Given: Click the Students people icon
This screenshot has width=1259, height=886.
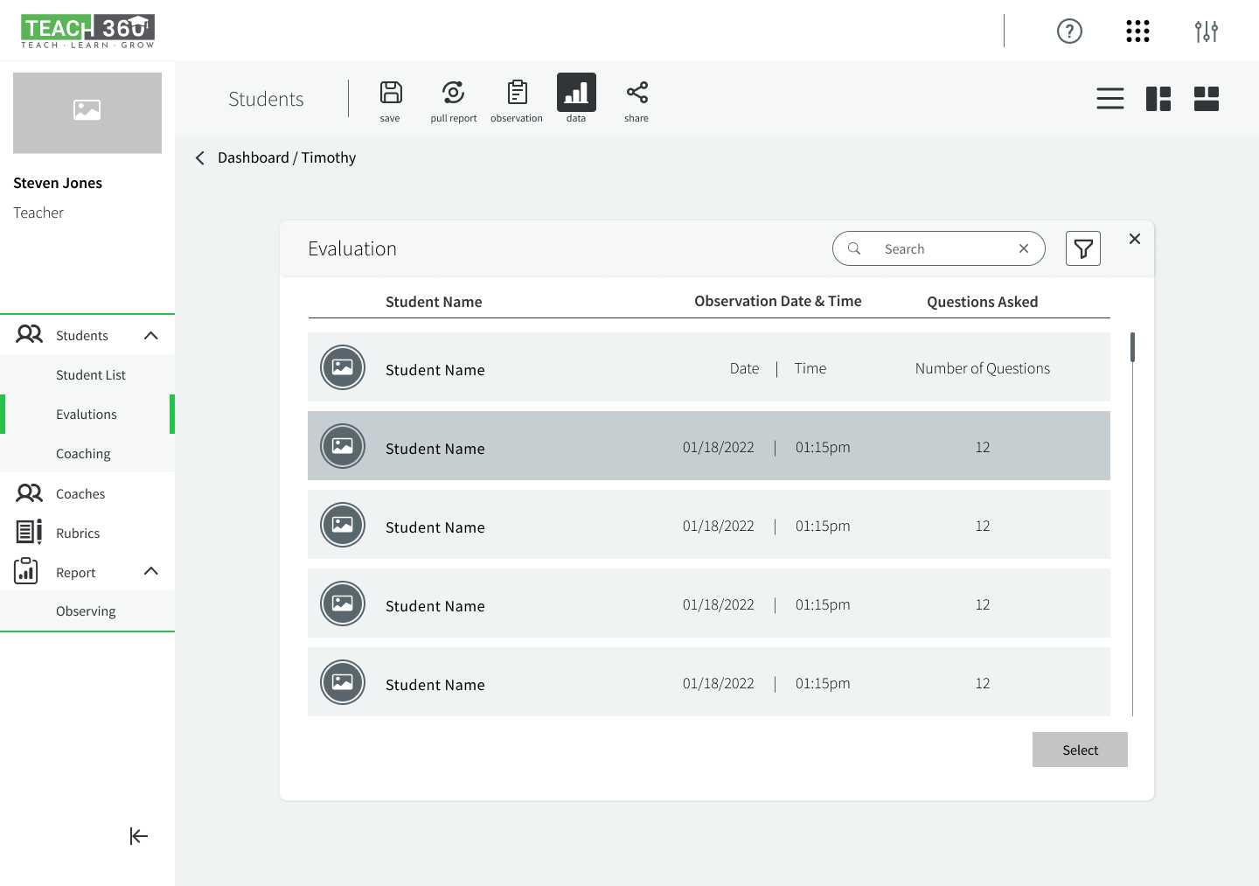Looking at the screenshot, I should [29, 334].
